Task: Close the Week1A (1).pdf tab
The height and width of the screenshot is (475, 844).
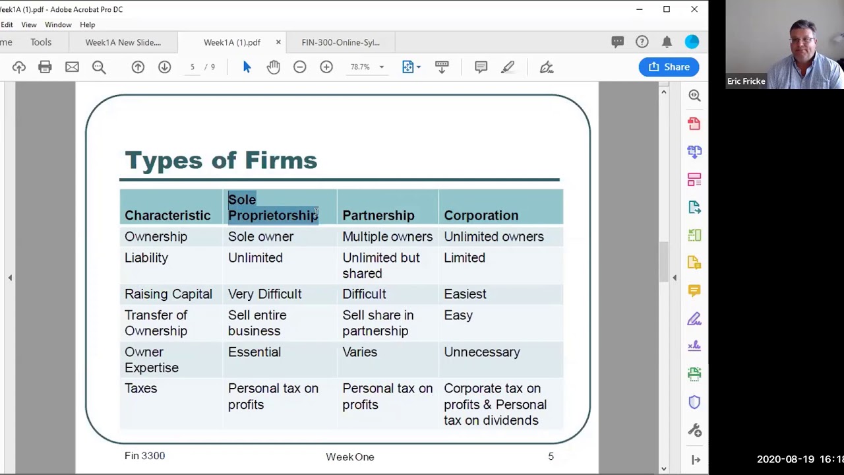Action: point(278,42)
